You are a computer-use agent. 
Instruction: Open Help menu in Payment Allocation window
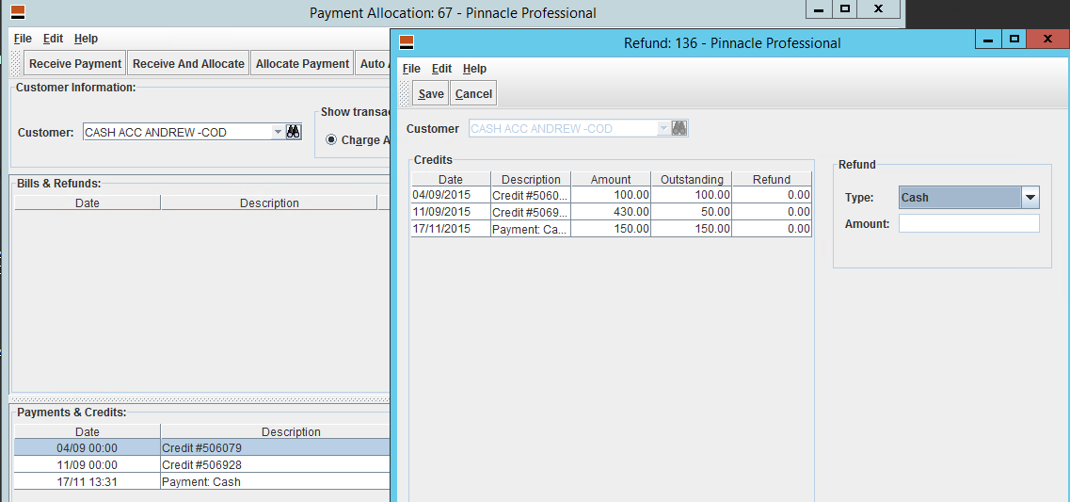(x=86, y=39)
